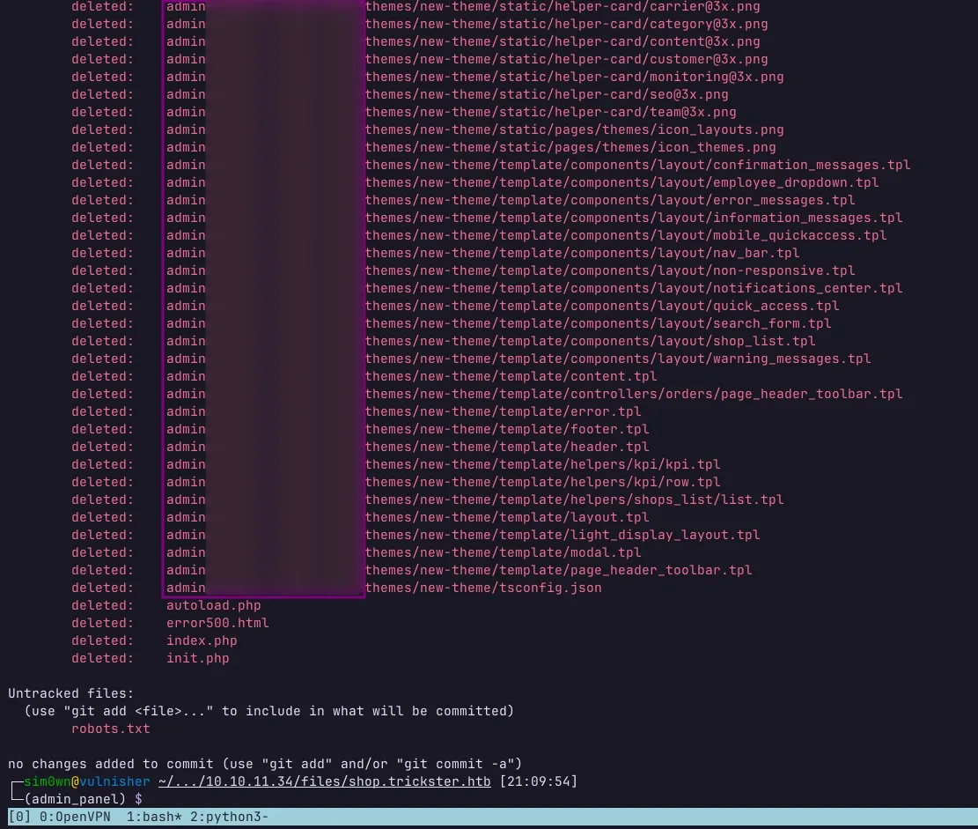
Task: Click the timestamp [21:09:54]
Action: 538,781
